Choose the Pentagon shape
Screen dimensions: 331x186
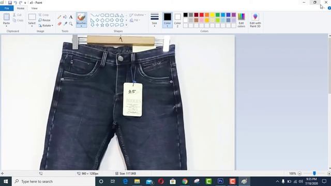pyautogui.click(x=102, y=20)
